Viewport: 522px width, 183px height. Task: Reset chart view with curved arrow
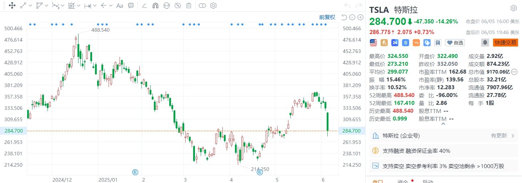[x=344, y=17]
